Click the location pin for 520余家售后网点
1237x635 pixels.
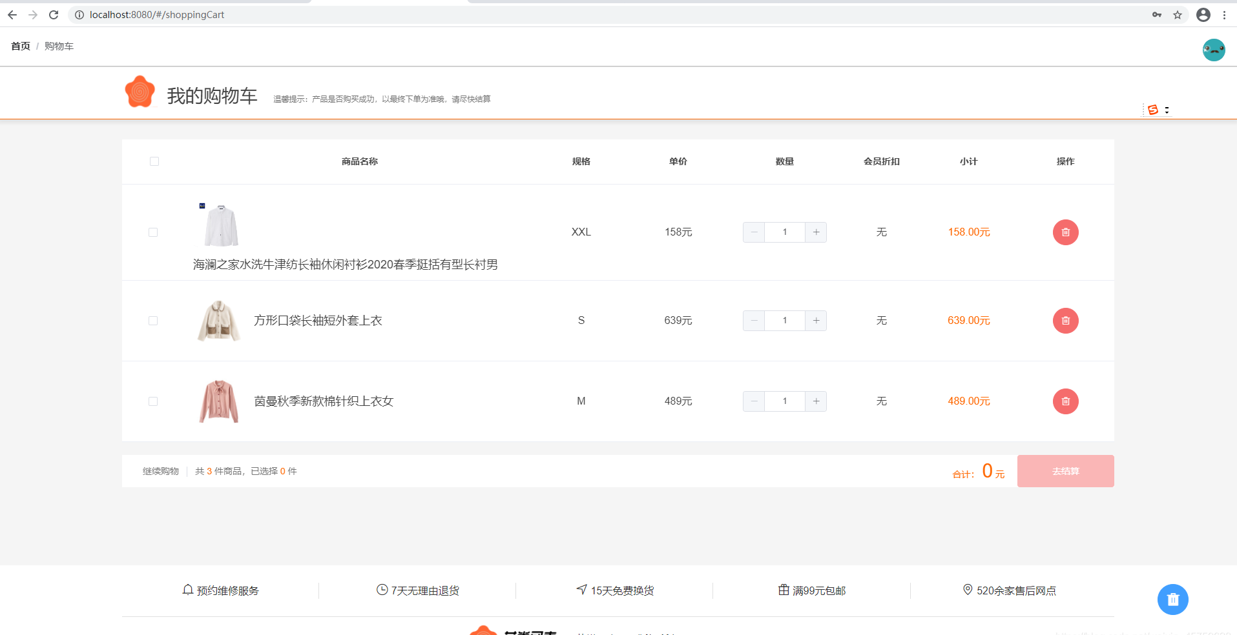point(968,590)
